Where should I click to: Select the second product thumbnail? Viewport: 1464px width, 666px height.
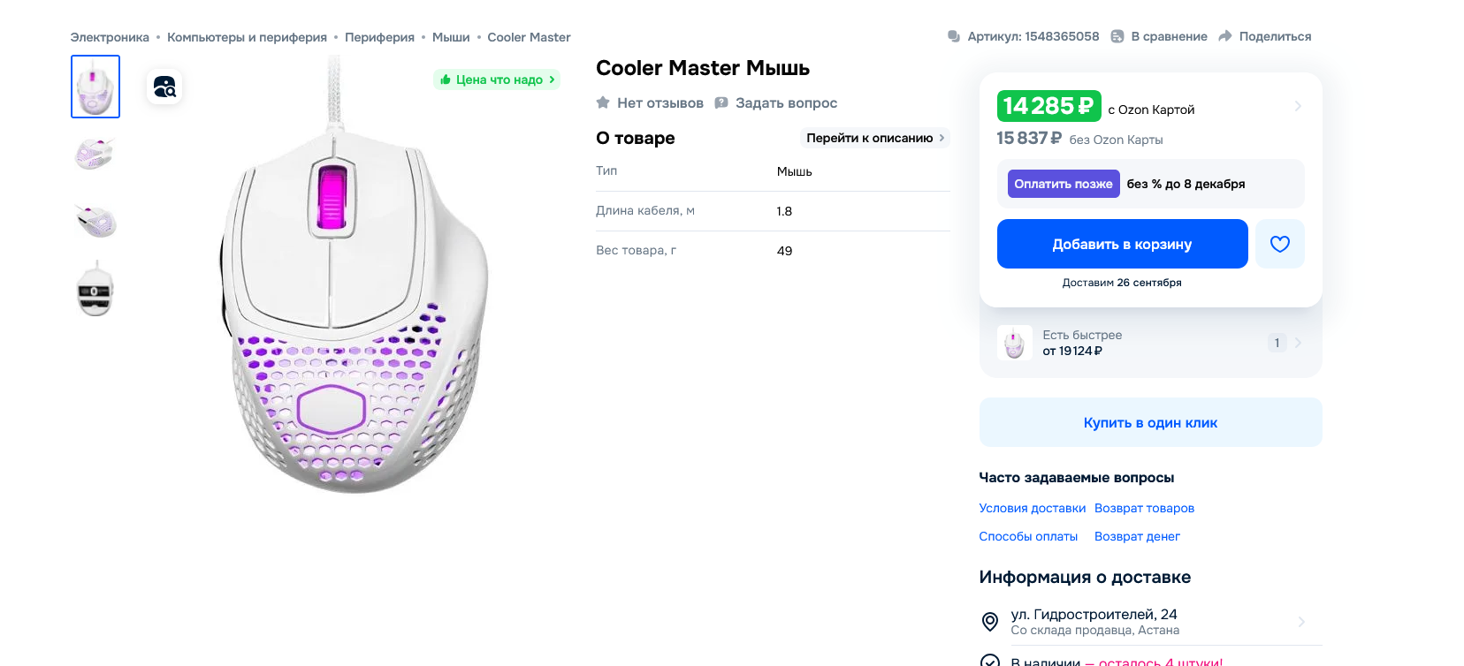pos(95,154)
